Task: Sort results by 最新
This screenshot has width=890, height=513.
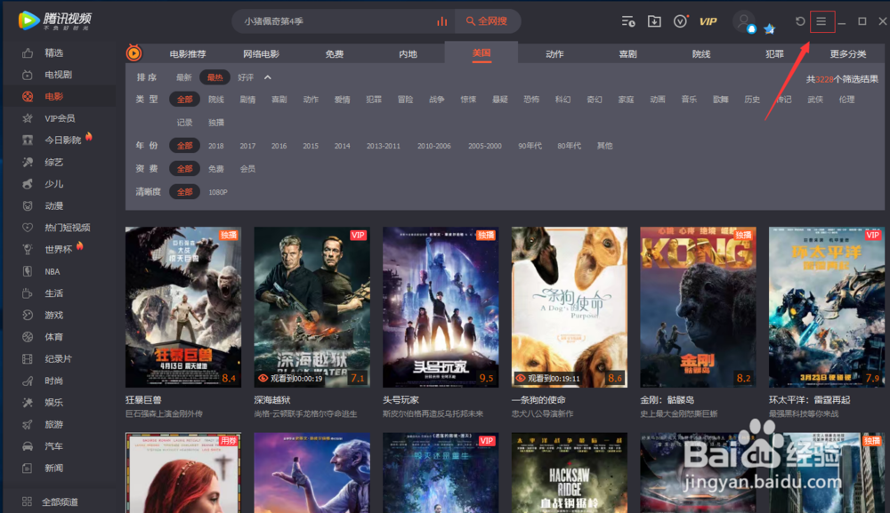Action: (x=183, y=77)
